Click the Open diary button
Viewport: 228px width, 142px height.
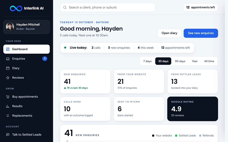pyautogui.click(x=169, y=33)
